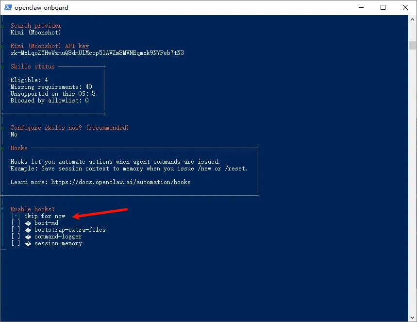Click the command-logger label

(58, 237)
